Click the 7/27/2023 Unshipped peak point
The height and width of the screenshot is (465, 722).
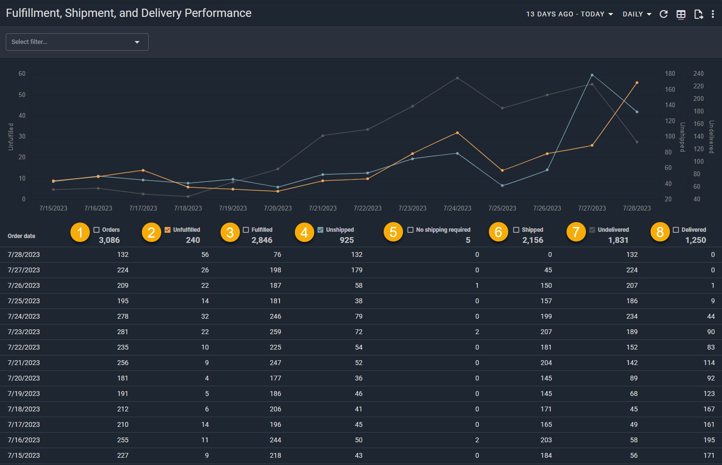(592, 75)
